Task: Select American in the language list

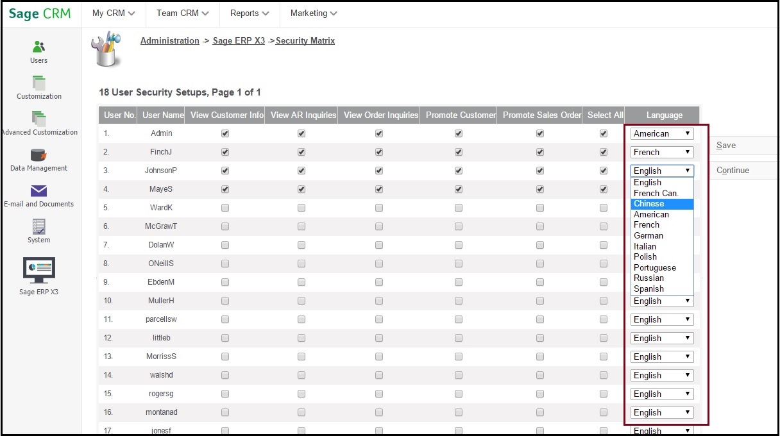Action: 662,214
